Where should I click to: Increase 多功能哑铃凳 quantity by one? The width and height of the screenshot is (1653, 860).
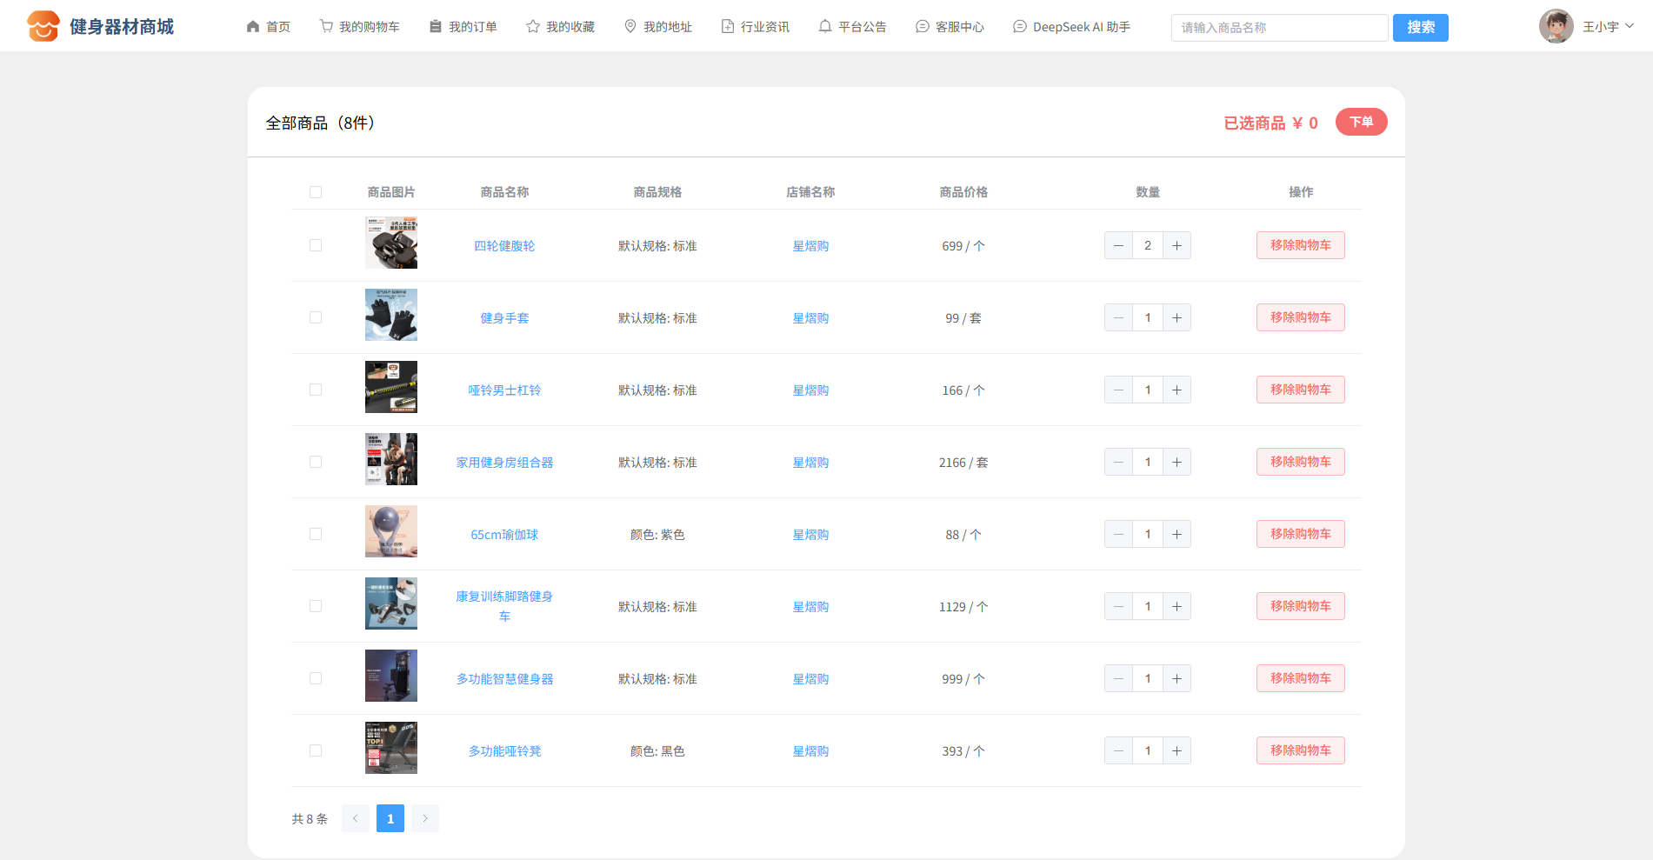coord(1176,750)
